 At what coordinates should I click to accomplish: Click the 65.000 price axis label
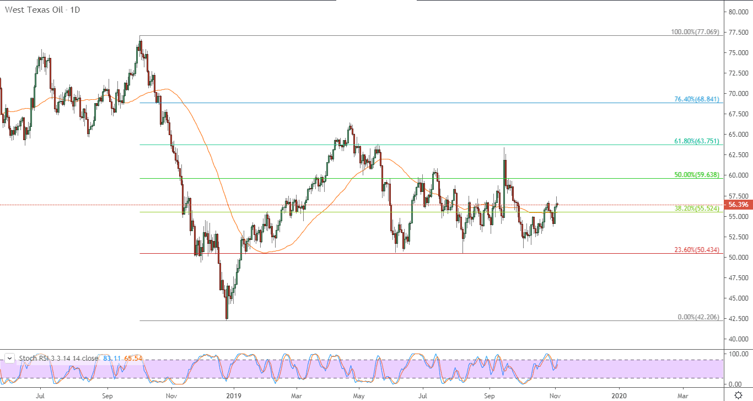pyautogui.click(x=738, y=135)
